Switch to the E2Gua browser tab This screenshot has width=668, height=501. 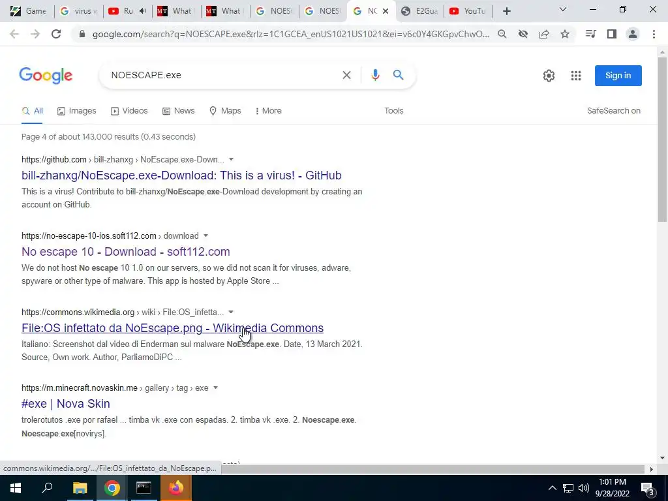420,11
